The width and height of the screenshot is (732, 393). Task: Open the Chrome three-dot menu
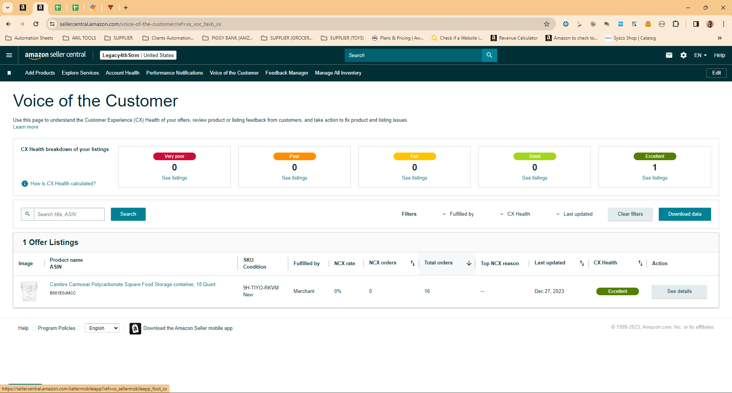pos(724,24)
